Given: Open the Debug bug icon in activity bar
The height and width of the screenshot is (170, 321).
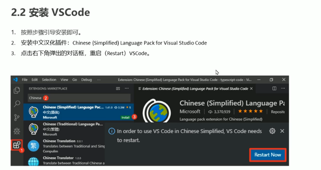Looking at the screenshot, I should click(17, 131).
